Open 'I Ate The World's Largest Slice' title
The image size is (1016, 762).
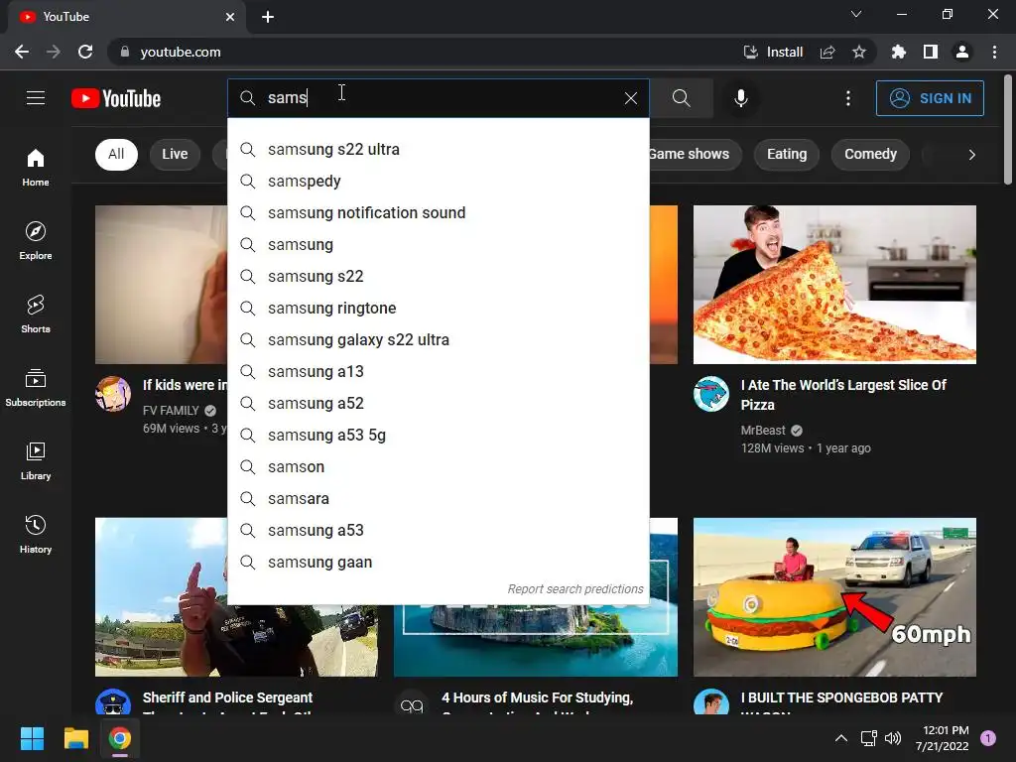[x=843, y=395]
